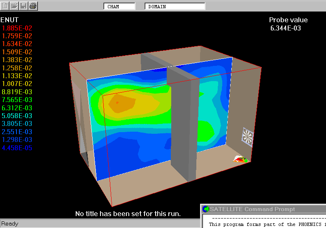Click the New file toolbar icon
326x228 pixels.
tap(5, 6)
